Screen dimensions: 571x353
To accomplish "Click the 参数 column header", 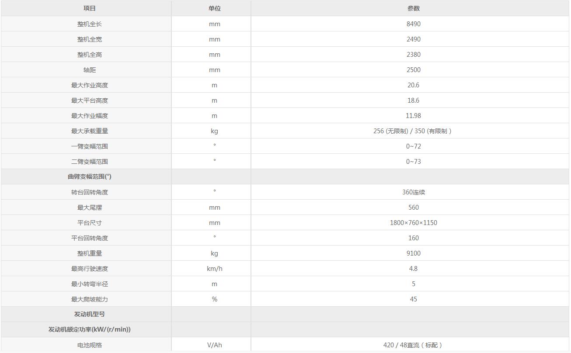I will tap(413, 8).
